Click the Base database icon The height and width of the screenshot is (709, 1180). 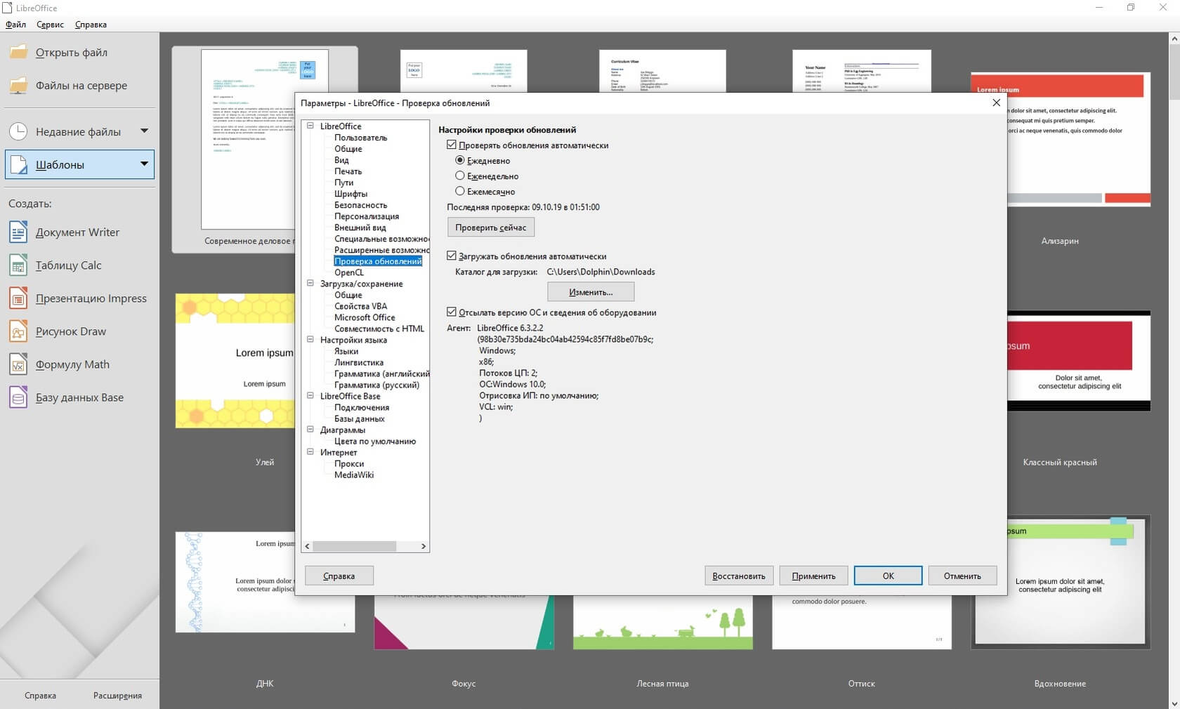point(18,397)
